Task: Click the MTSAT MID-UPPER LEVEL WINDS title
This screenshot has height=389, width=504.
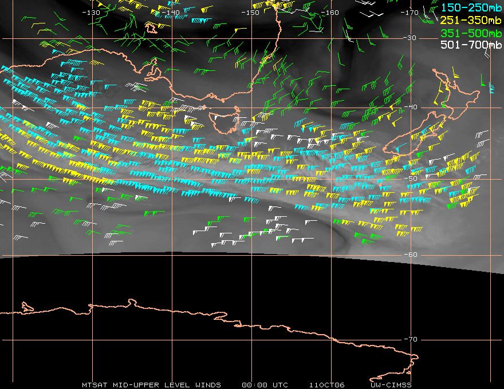Action: click(151, 385)
